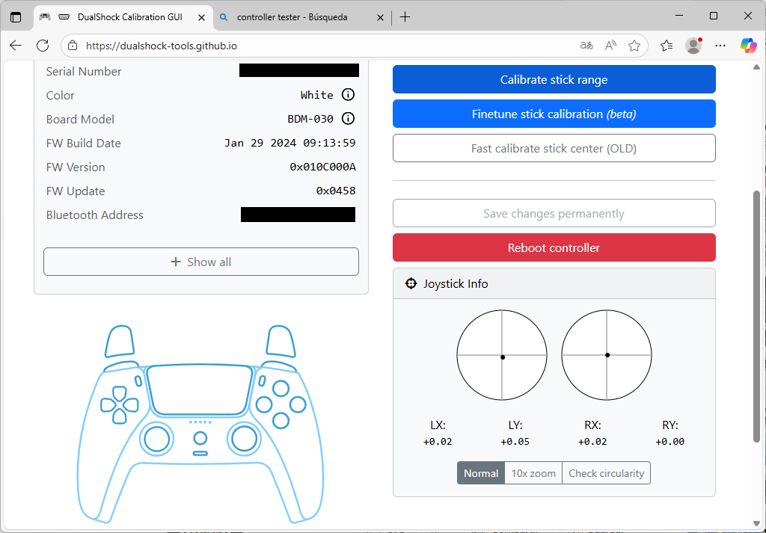Viewport: 766px width, 533px height.
Task: Select the Normal joystick view mode
Action: (481, 473)
